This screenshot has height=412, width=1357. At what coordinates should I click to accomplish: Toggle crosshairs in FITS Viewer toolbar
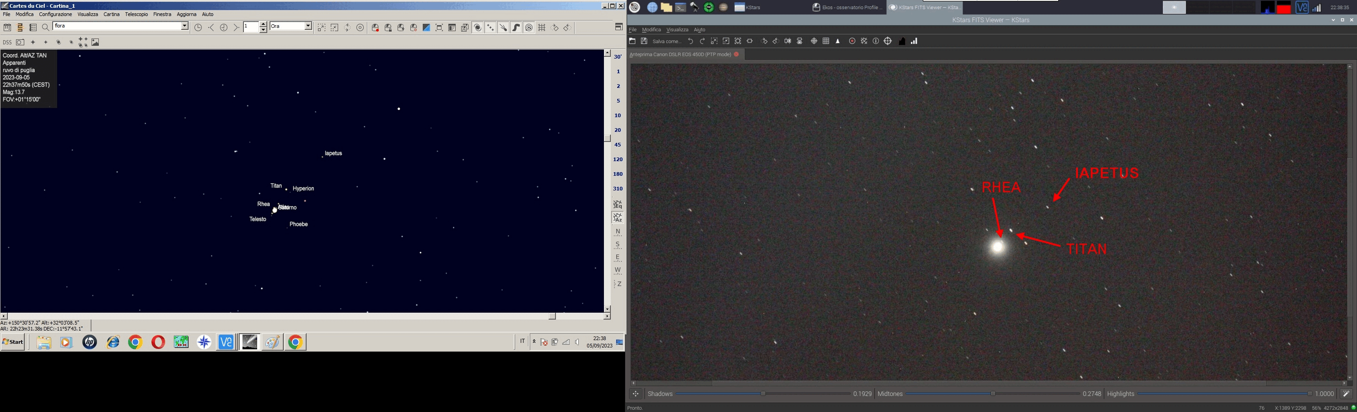814,41
